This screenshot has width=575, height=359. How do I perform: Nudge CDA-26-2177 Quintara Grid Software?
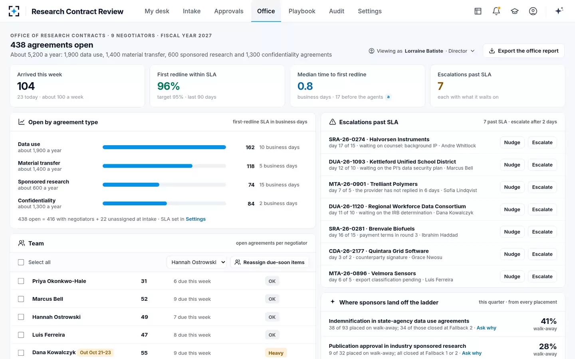512,254
